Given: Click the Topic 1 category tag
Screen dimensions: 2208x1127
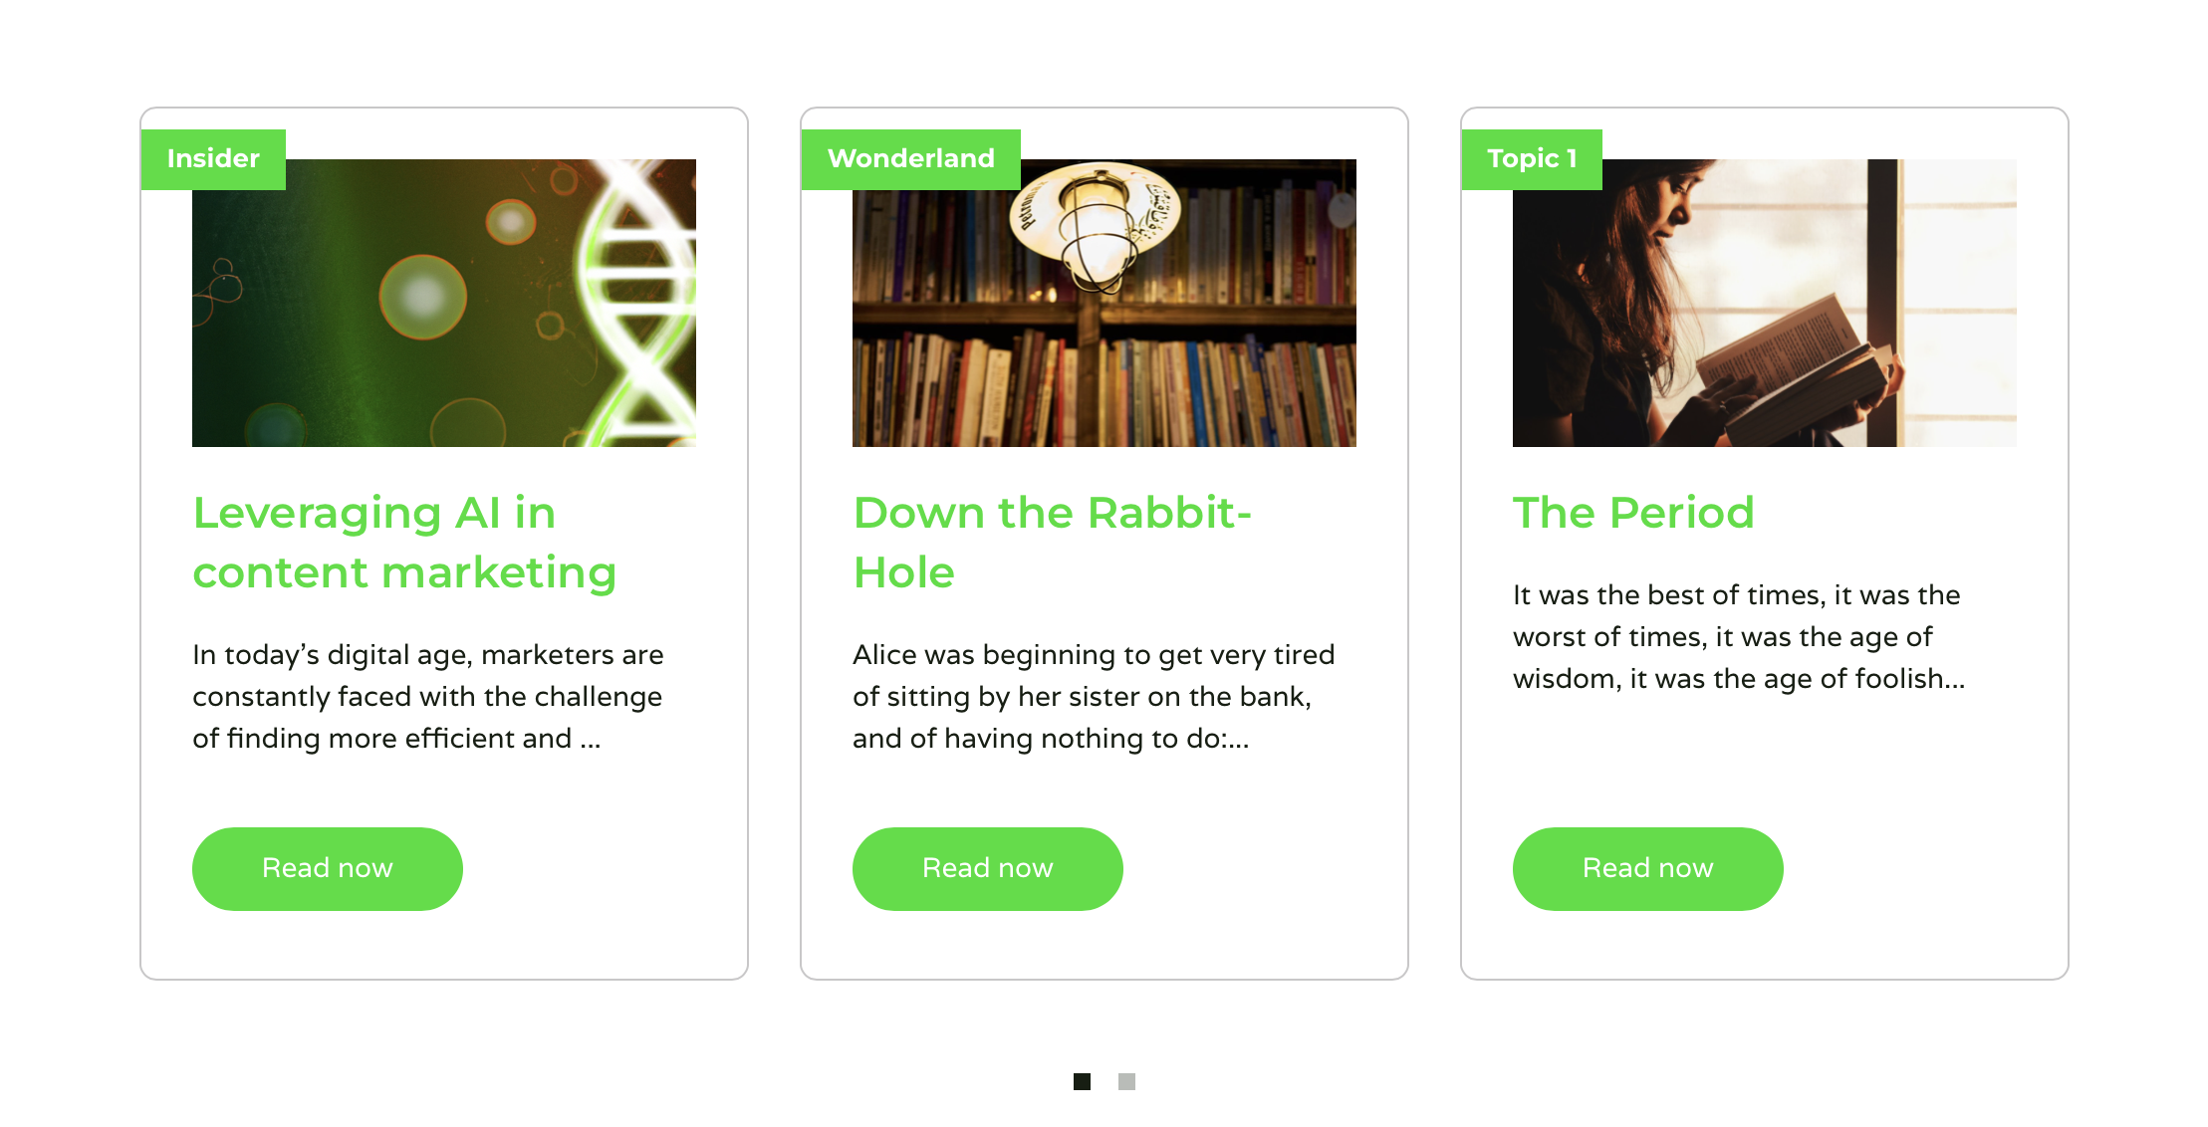Looking at the screenshot, I should click(1532, 159).
